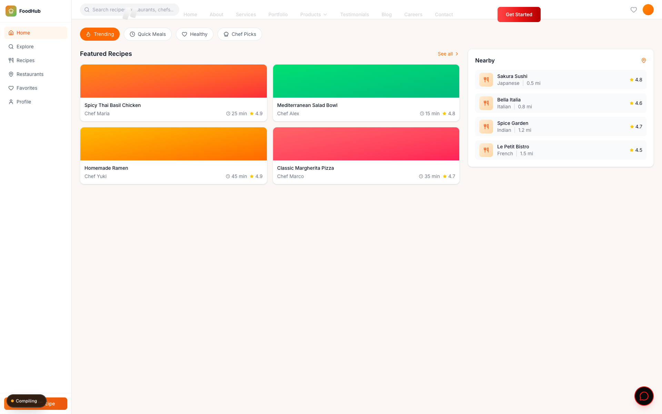Open the Testimonials nav item
662x414 pixels.
(354, 14)
